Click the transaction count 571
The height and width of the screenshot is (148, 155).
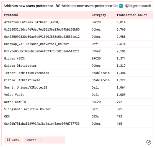pos(119,109)
